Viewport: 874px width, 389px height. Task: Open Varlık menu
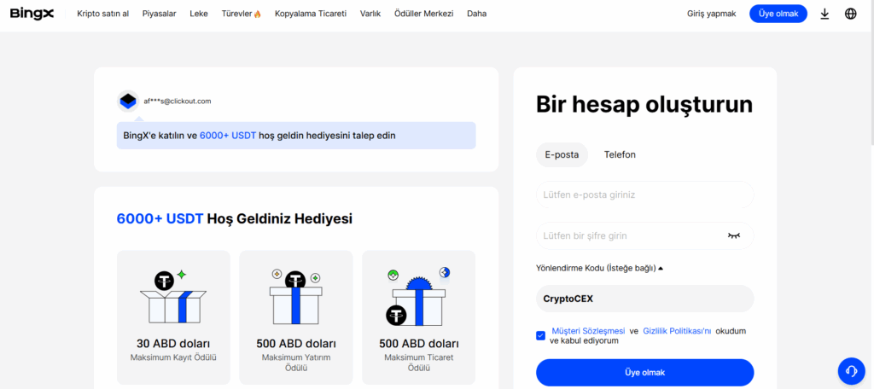click(x=370, y=14)
